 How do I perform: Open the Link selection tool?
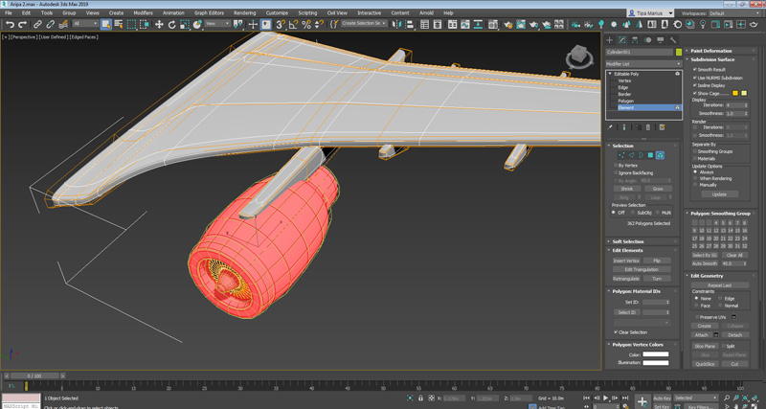pyautogui.click(x=37, y=24)
